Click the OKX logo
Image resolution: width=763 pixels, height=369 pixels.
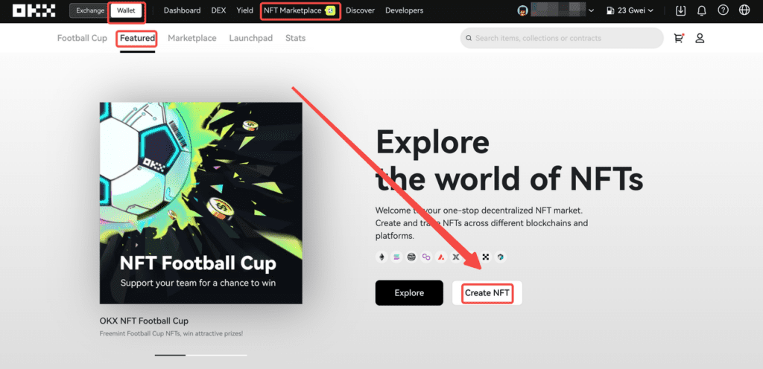[x=34, y=10]
